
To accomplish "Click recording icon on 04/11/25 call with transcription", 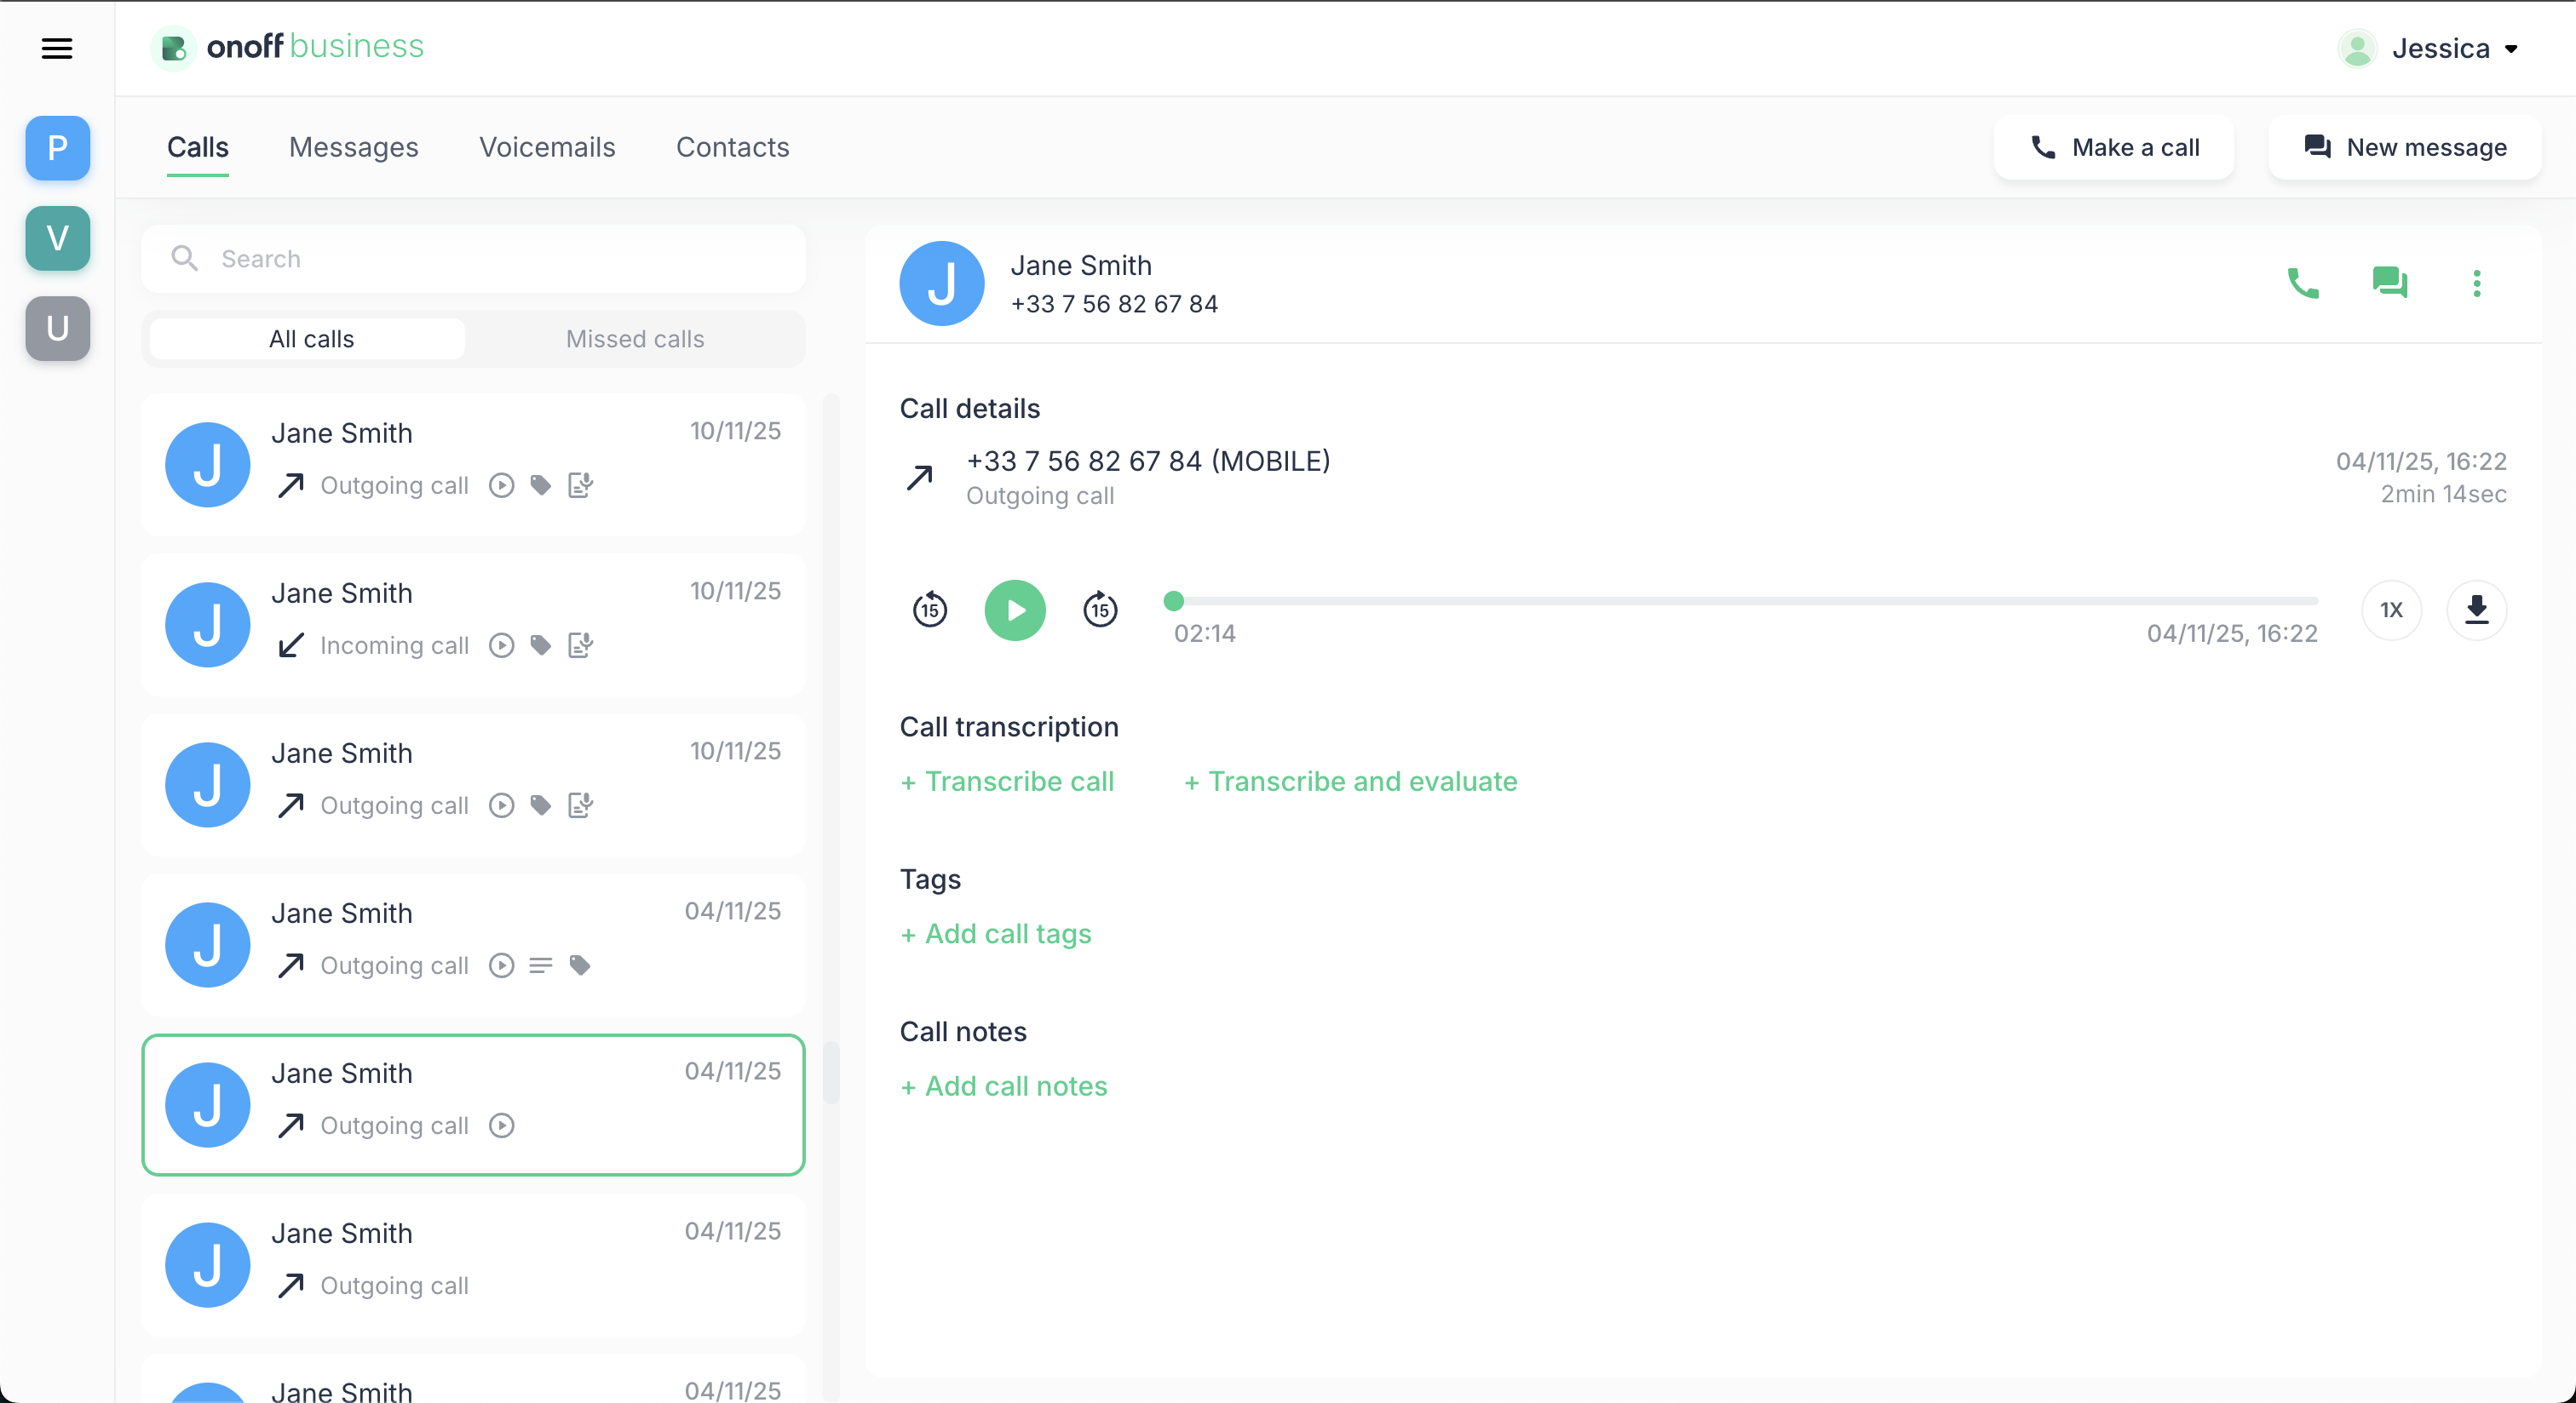I will [x=502, y=965].
